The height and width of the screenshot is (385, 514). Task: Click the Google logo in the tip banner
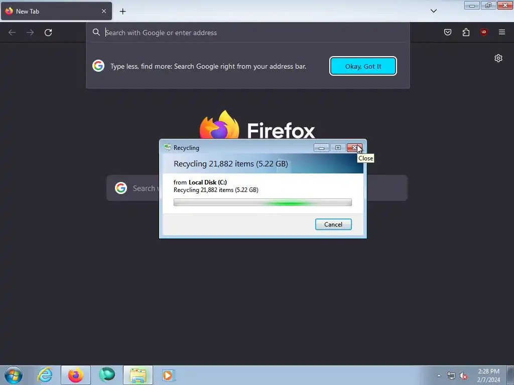(x=98, y=66)
